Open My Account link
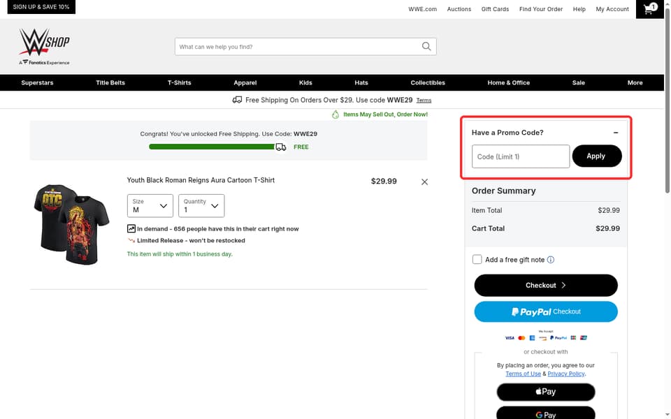Image resolution: width=671 pixels, height=419 pixels. [612, 9]
